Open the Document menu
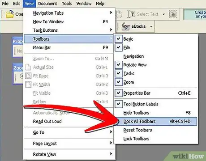206x161 pixels. (47, 4)
